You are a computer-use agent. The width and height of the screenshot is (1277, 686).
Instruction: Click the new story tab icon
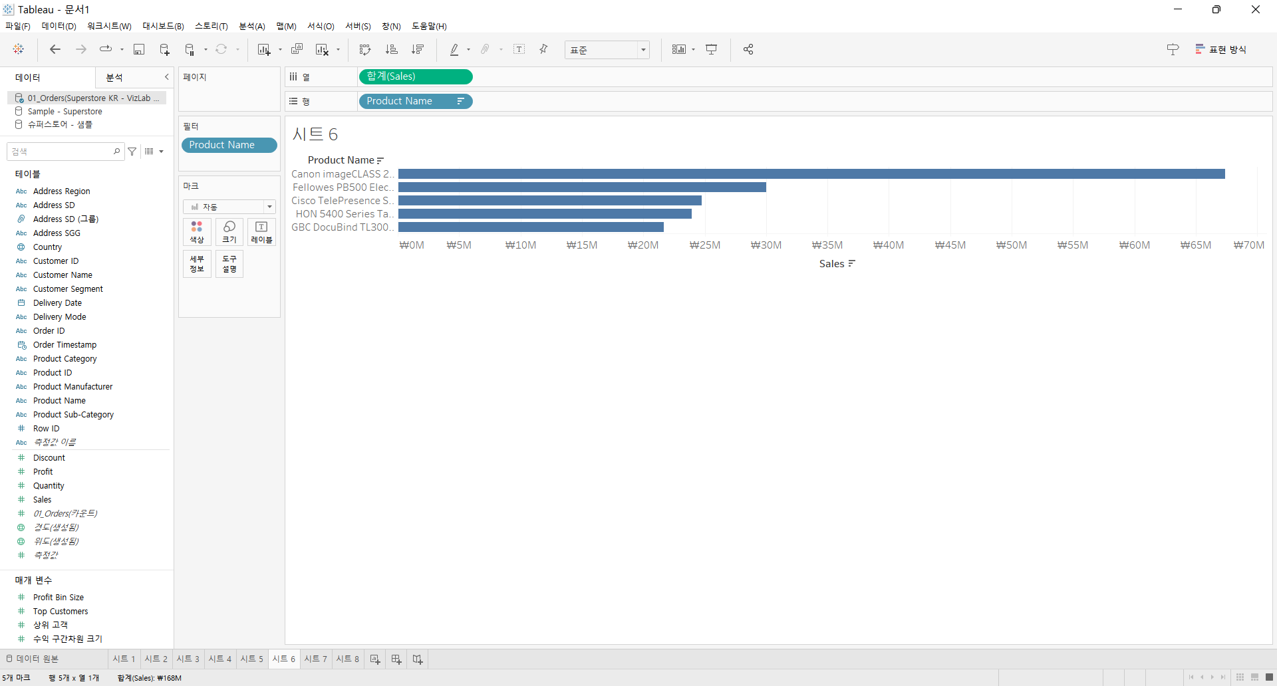tap(418, 659)
